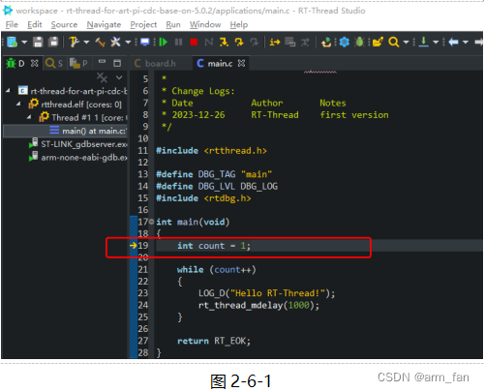Screen dimensions: 484x392
Task: Click the grayed crossed arrows toolbar icon
Action: 305,42
